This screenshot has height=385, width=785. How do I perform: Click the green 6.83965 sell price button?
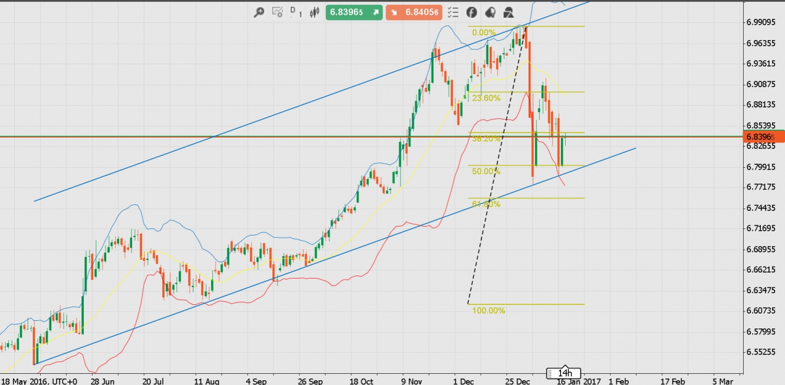click(x=354, y=12)
